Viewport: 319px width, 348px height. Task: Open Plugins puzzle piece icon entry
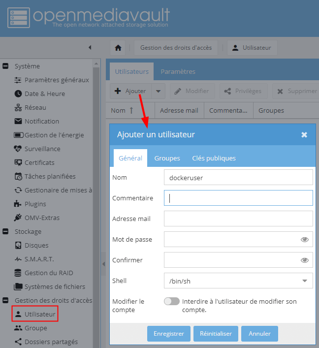click(x=18, y=204)
